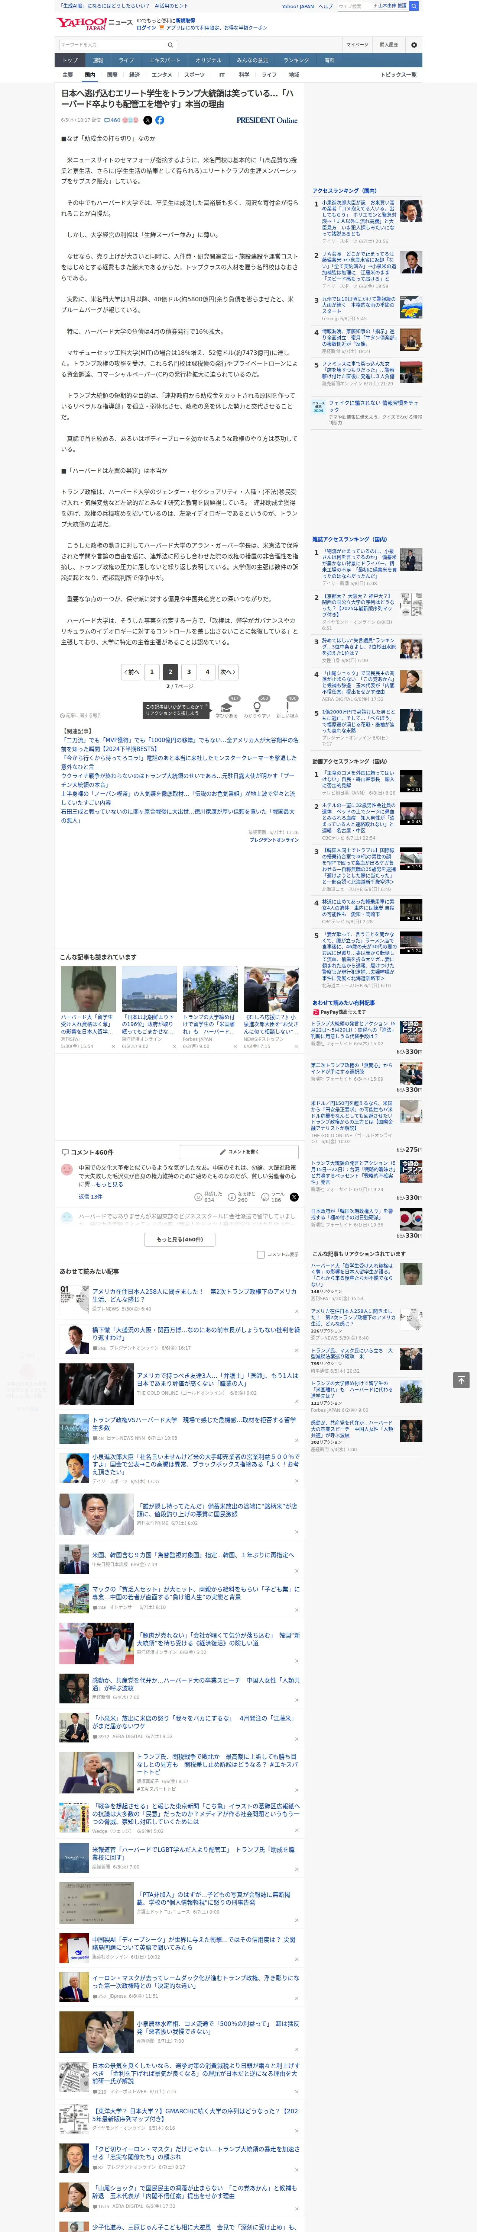The height and width of the screenshot is (2232, 477).
Task: Open アメリカ在住日本人258人に聞きました article
Action: click(195, 1295)
